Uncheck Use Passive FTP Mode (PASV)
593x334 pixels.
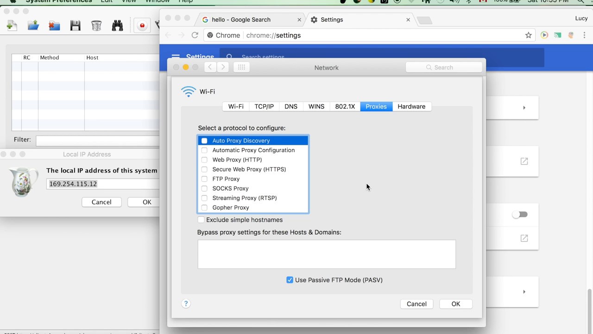(290, 280)
